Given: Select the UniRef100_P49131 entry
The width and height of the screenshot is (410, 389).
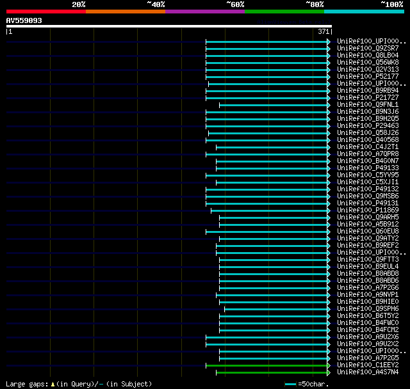Looking at the screenshot, I should coord(368,203).
